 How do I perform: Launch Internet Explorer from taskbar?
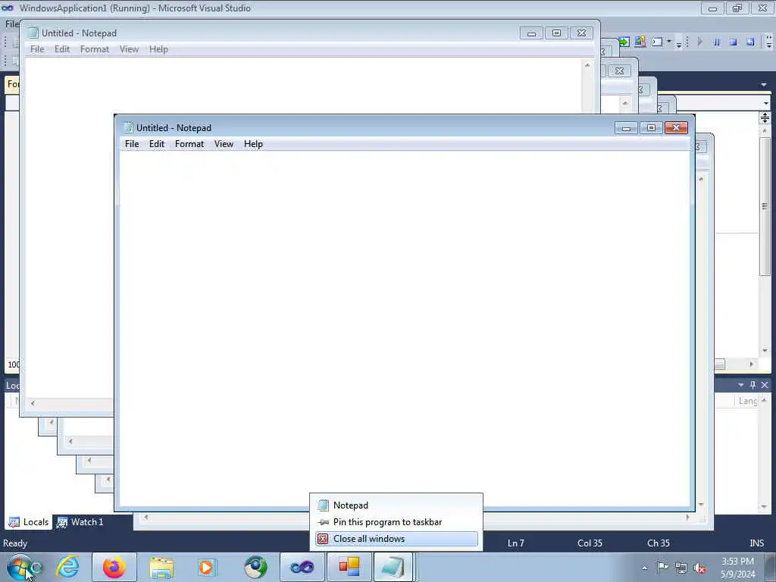coord(67,567)
